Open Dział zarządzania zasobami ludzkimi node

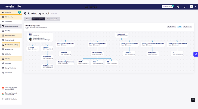tap(153, 44)
